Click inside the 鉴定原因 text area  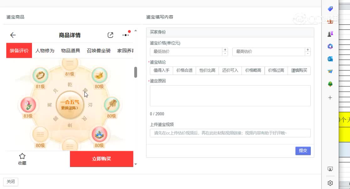(230, 95)
